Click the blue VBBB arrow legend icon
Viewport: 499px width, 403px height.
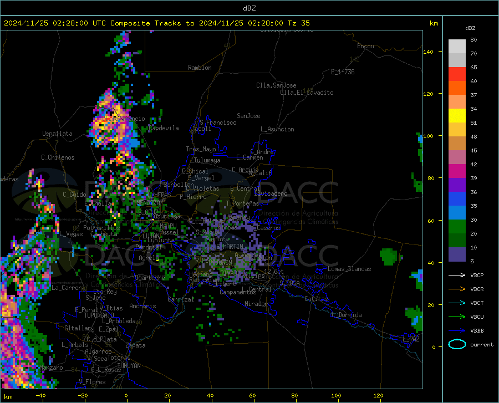[x=457, y=331]
